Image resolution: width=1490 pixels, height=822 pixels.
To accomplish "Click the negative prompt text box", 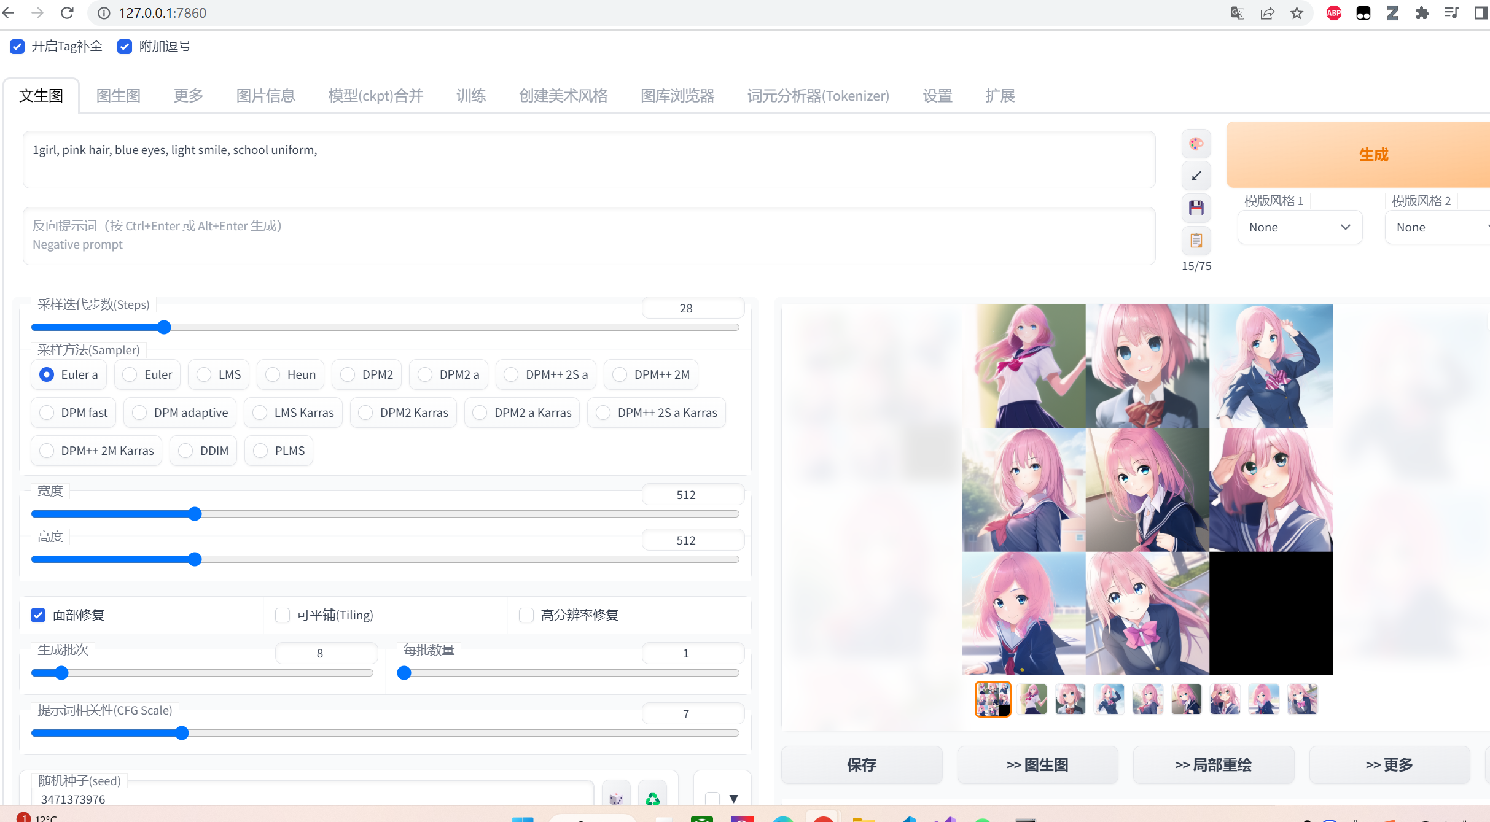I will coord(589,236).
